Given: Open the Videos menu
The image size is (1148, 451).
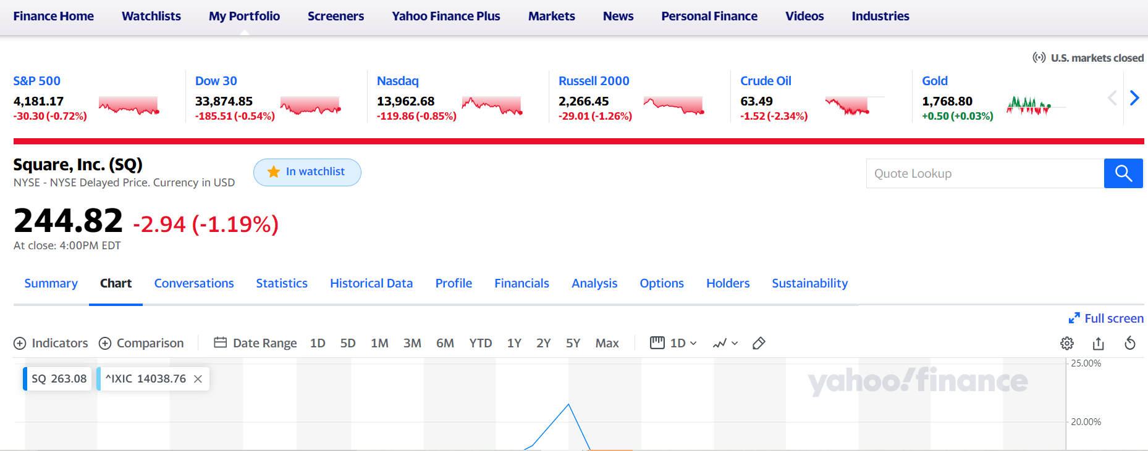Looking at the screenshot, I should [x=804, y=16].
